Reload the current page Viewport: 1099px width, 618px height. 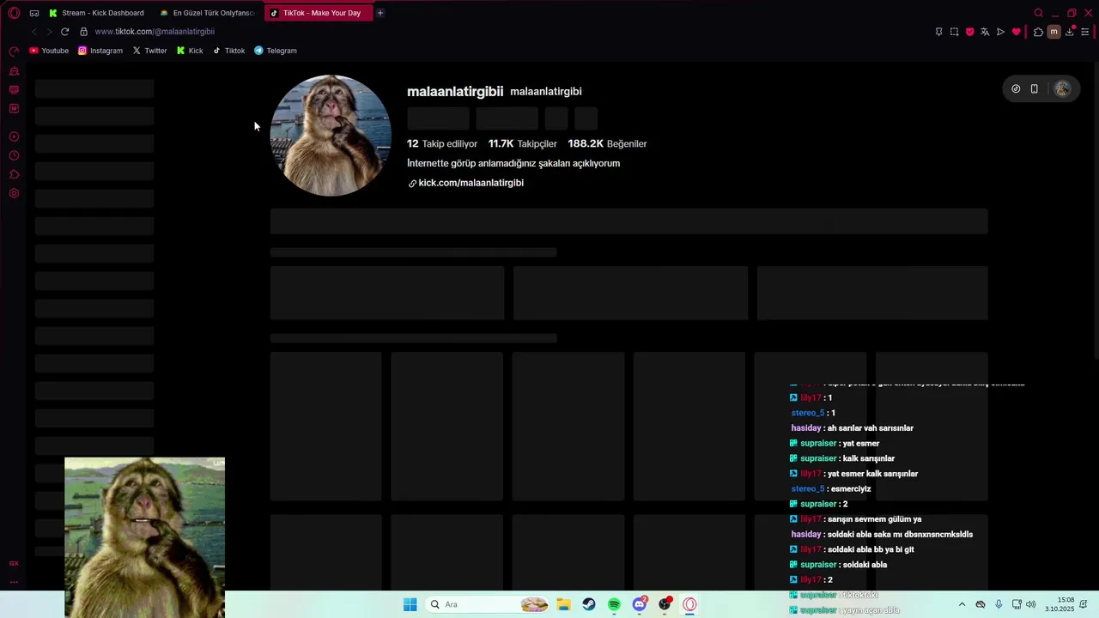pos(64,32)
